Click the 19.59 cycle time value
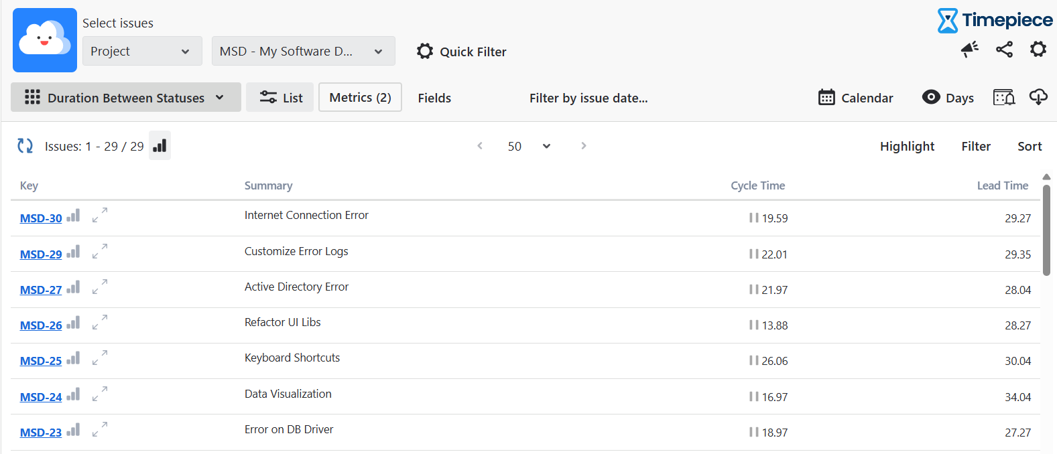 tap(775, 218)
